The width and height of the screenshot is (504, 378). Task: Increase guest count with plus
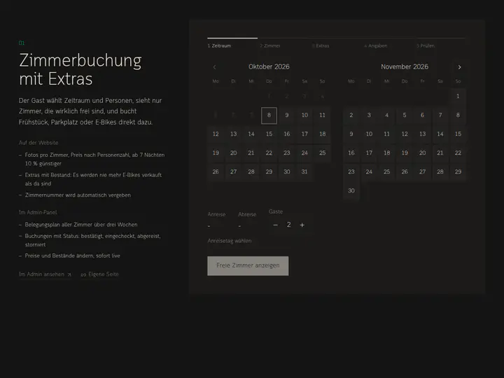302,225
